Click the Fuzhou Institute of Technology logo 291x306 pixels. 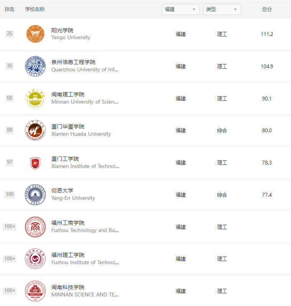tap(35, 259)
